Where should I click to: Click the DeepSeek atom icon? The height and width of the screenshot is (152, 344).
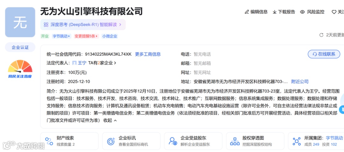point(46,24)
